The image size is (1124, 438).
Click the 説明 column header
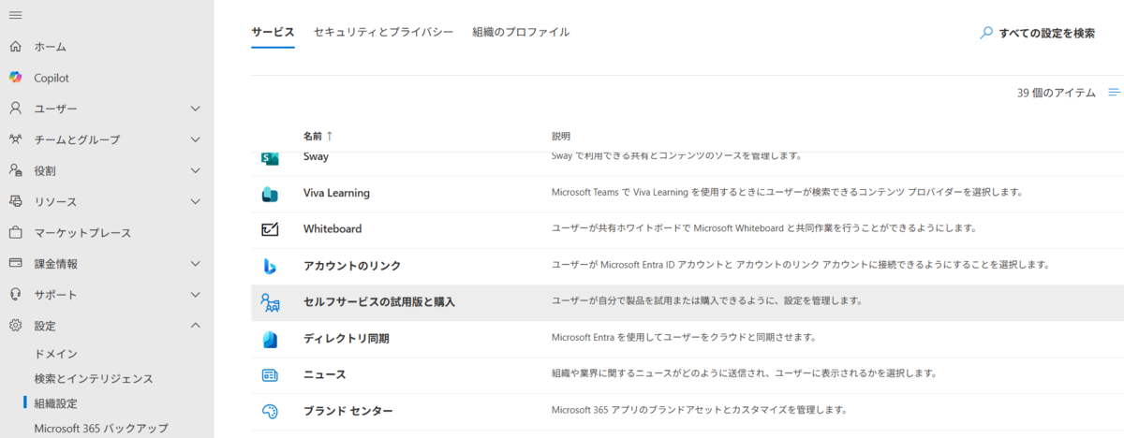560,137
